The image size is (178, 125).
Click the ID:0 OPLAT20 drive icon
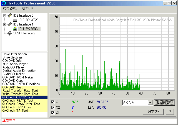[15, 20]
